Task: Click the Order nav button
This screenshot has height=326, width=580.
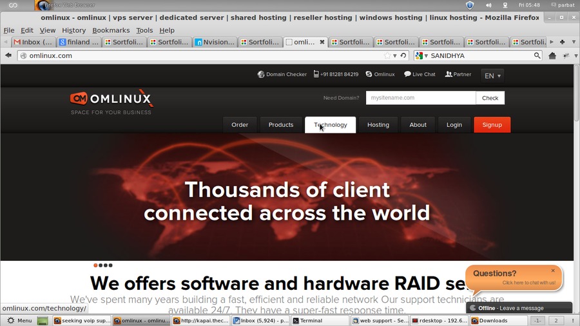Action: pos(240,125)
